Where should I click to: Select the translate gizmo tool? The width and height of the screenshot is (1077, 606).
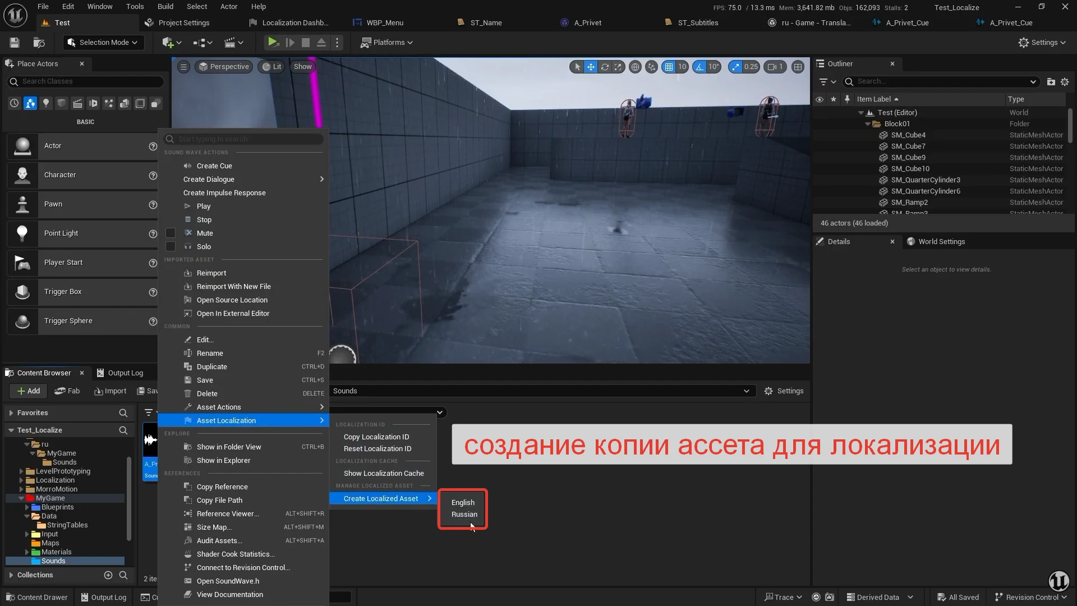click(591, 67)
